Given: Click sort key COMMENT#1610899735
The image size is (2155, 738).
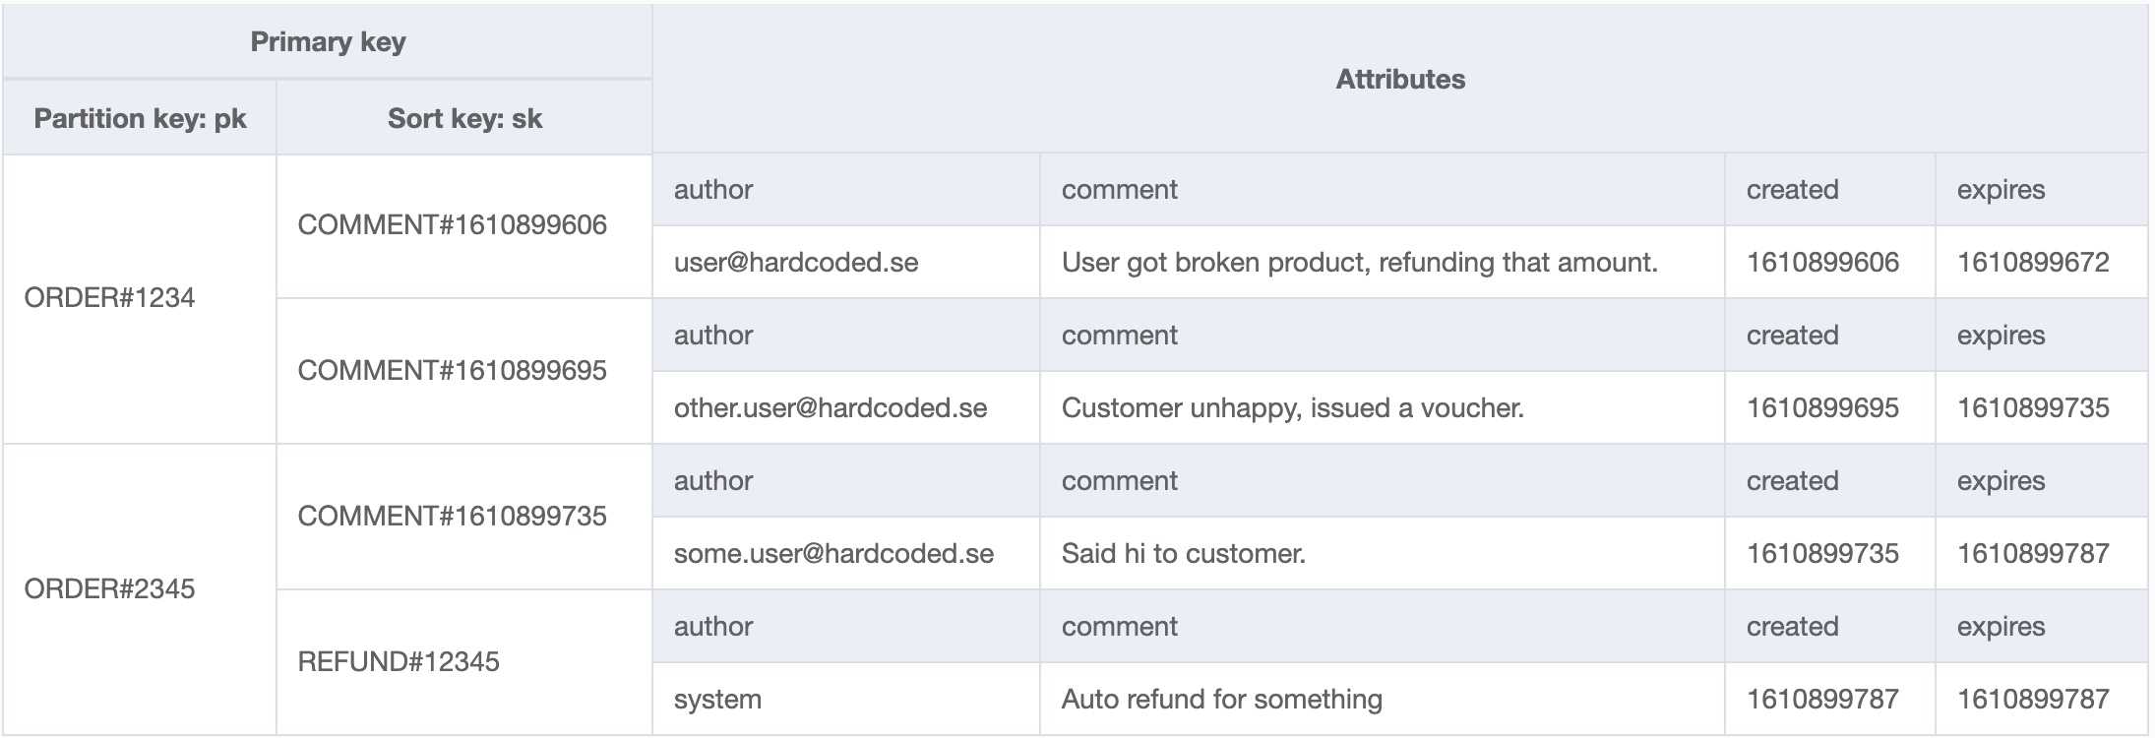Looking at the screenshot, I should tap(463, 517).
